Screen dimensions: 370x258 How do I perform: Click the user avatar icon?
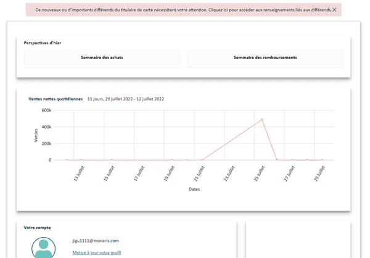pyautogui.click(x=43, y=248)
